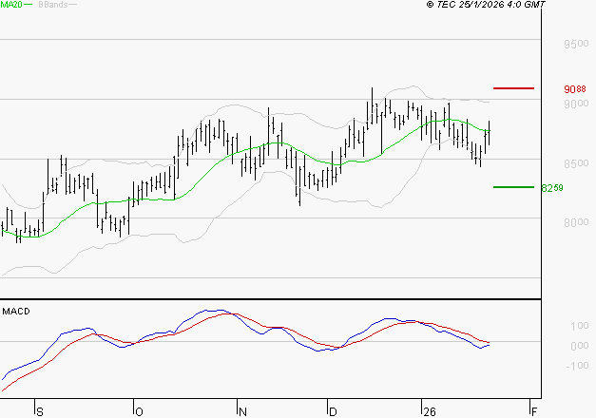Click the D month label on time axis

tap(333, 412)
